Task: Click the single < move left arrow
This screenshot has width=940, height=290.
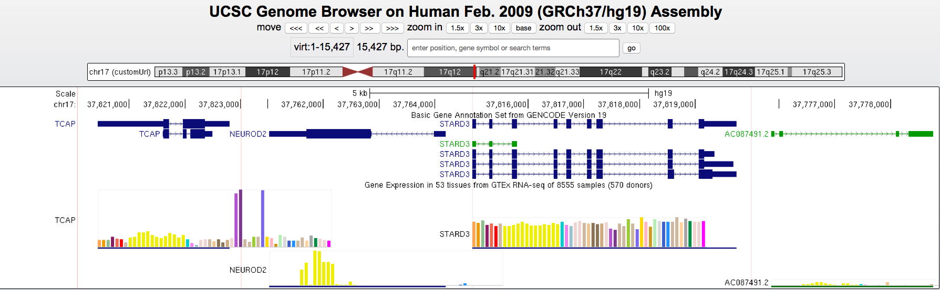Action: (336, 28)
